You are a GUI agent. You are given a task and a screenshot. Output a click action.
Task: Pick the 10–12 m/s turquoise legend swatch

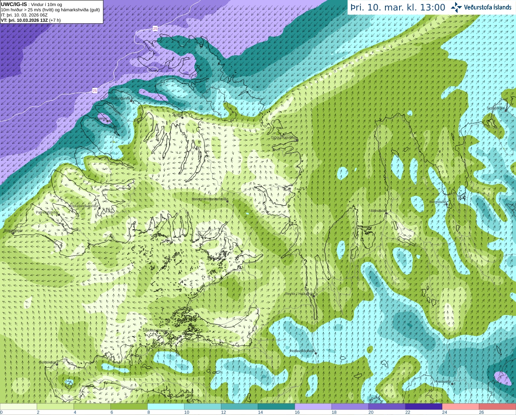[x=203, y=407]
